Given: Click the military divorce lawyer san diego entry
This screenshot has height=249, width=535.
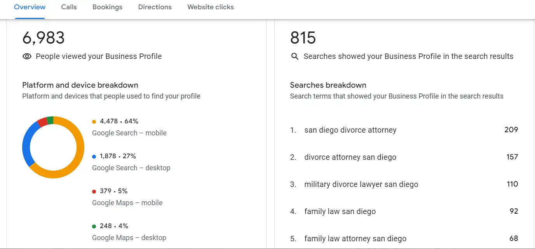Looking at the screenshot, I should point(361,184).
